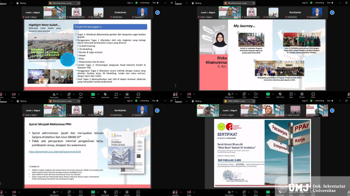This screenshot has width=350, height=196.
Task: Open View dropdown in Proyek Perancangan window header
Action: click(x=155, y=3)
